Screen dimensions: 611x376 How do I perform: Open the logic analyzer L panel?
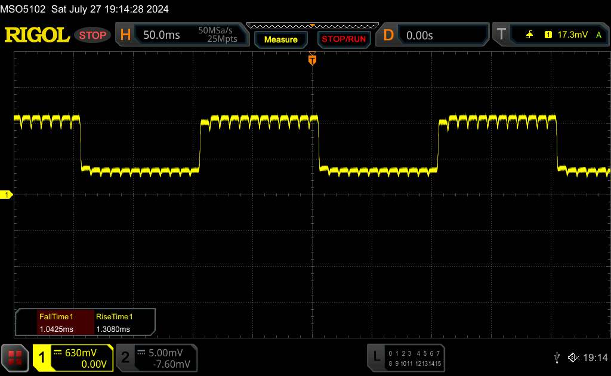pyautogui.click(x=376, y=357)
